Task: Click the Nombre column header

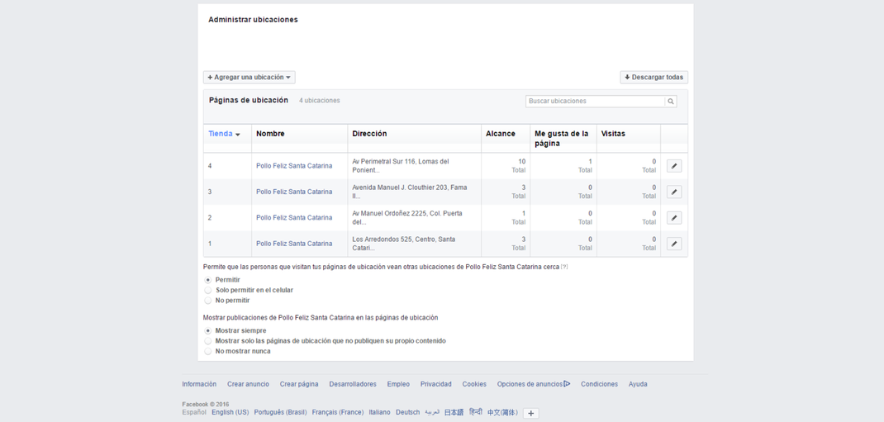Action: (x=270, y=134)
